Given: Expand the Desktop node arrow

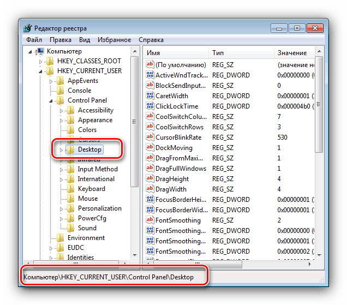Looking at the screenshot, I should (x=61, y=150).
